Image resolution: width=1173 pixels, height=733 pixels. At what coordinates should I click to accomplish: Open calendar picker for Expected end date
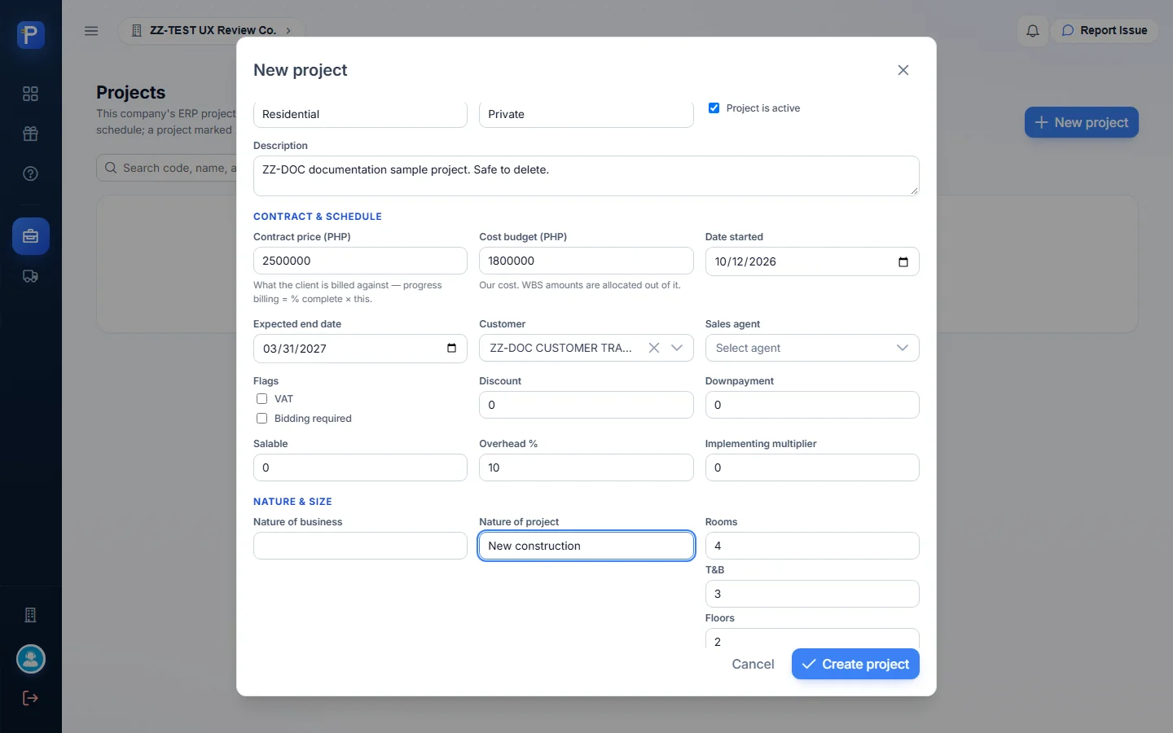pyautogui.click(x=452, y=349)
